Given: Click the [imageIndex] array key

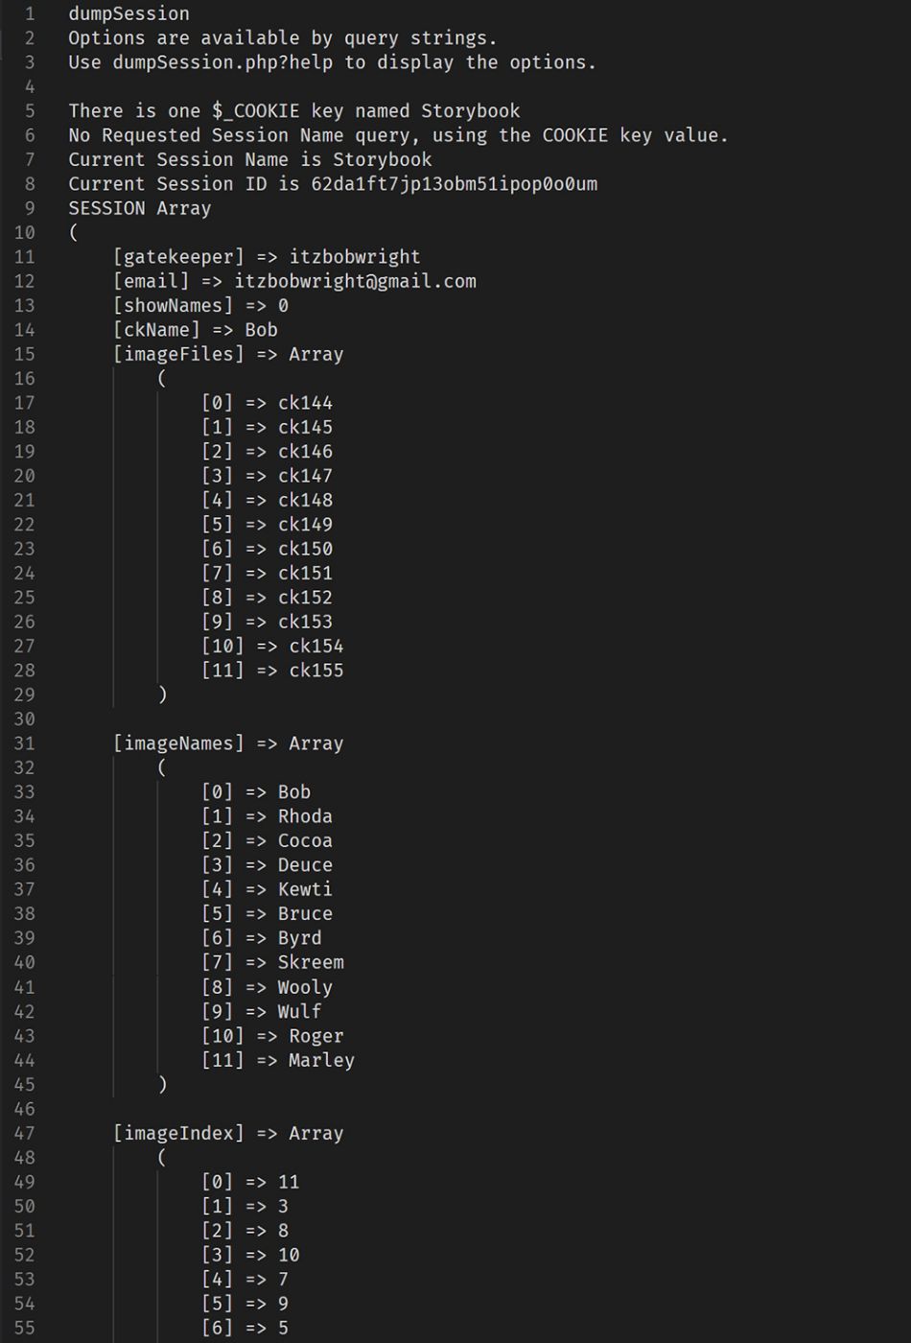Looking at the screenshot, I should click(178, 1133).
